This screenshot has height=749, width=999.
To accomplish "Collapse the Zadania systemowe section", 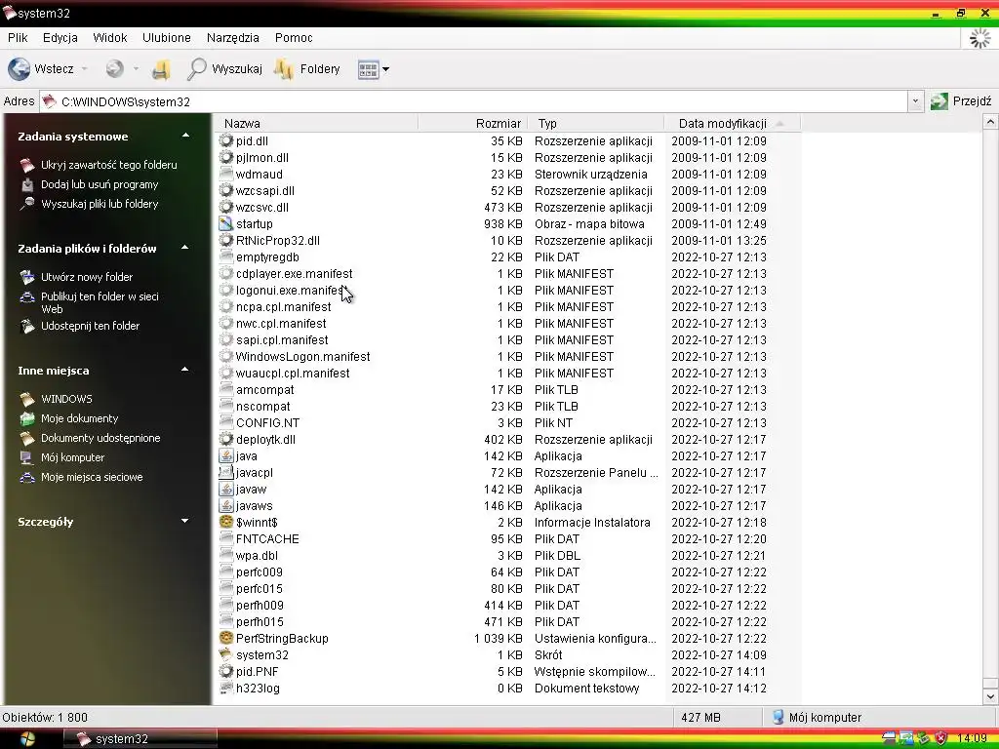I will pyautogui.click(x=185, y=136).
